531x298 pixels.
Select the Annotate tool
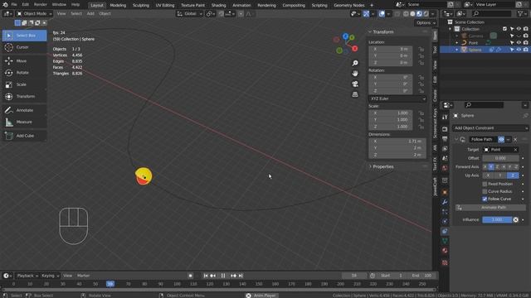coord(24,110)
